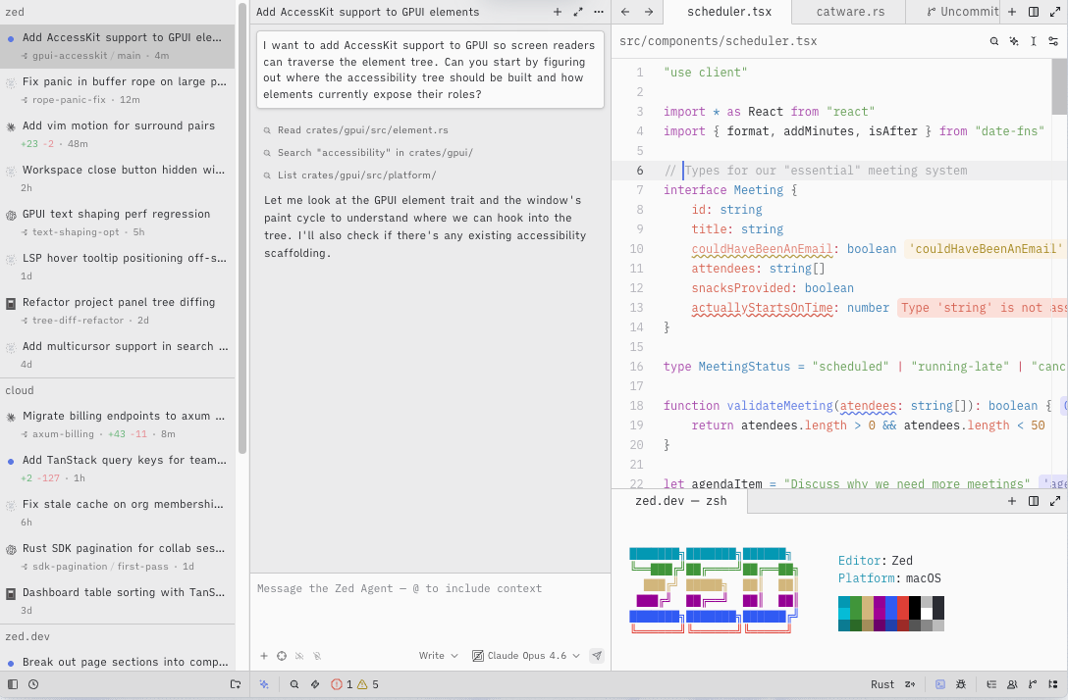Open thread 'Fix panic in buffer rope'
This screenshot has height=700, width=1068.
click(117, 90)
